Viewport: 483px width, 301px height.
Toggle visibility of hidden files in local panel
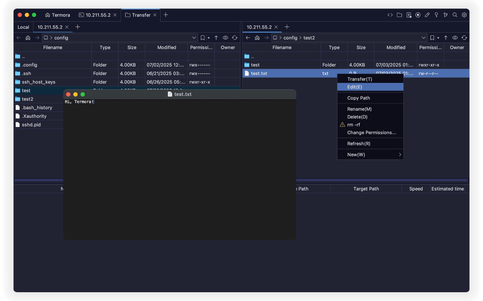coord(225,38)
